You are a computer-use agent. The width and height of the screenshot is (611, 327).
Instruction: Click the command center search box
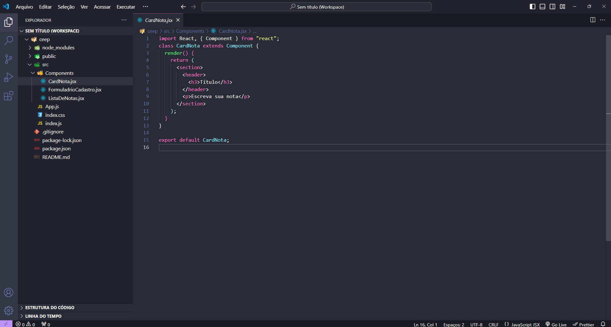[316, 7]
